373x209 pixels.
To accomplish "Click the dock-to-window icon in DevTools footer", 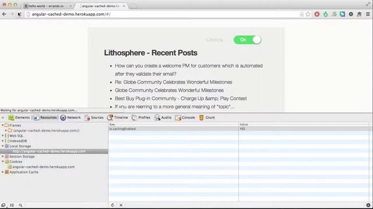I will [3, 205].
